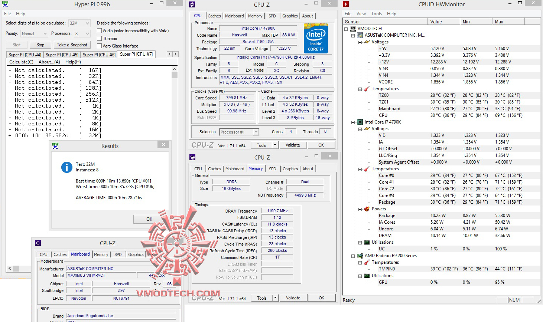Screen dimensions: 543x322
Task: Open the Priority dropdown set to Normal
Action: click(x=34, y=34)
